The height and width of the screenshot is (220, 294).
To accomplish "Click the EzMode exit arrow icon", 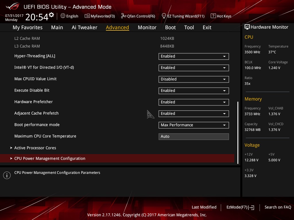I will 252,207.
